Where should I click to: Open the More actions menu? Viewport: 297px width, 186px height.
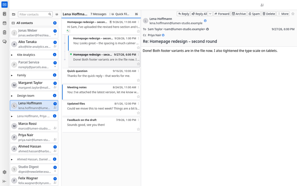tap(283, 14)
